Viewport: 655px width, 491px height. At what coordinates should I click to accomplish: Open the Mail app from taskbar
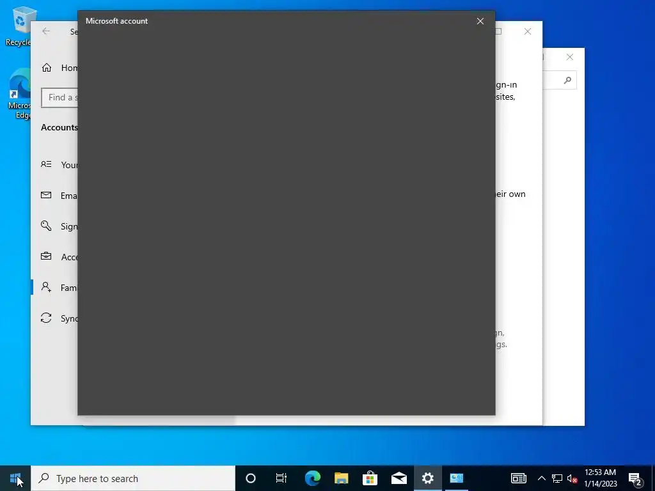point(399,478)
